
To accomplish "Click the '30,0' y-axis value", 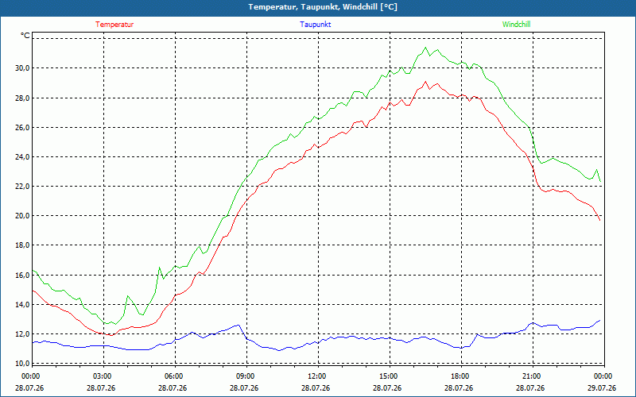I will click(23, 68).
